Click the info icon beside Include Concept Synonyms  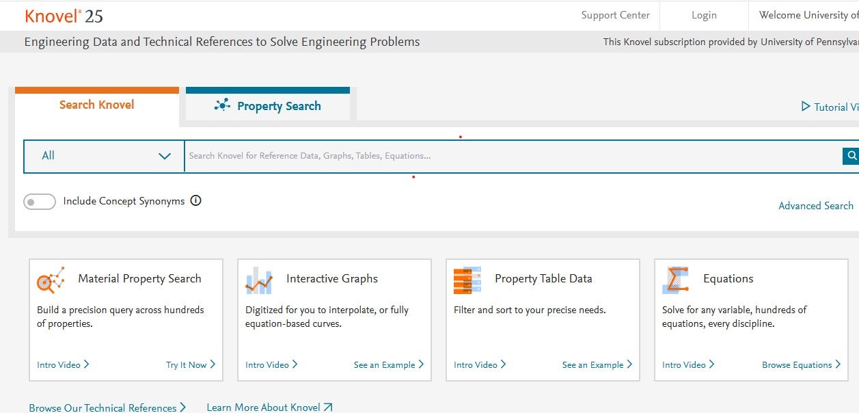click(196, 200)
